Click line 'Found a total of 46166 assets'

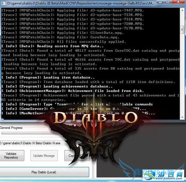point(91,62)
